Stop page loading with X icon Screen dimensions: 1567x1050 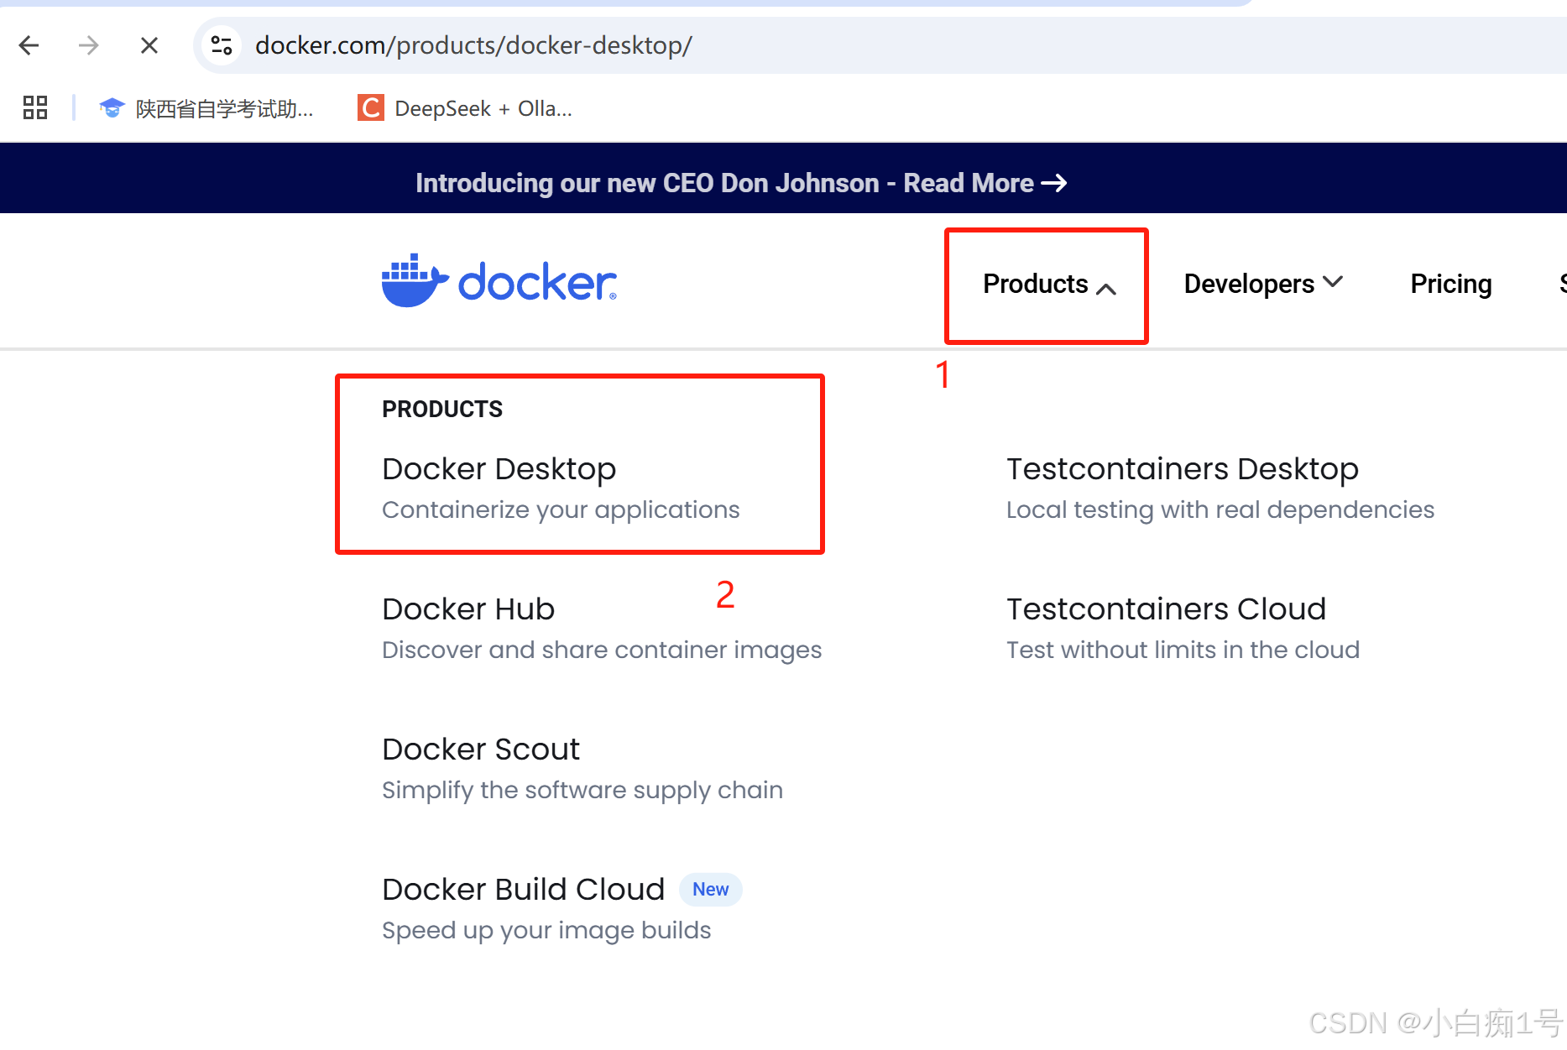(149, 45)
